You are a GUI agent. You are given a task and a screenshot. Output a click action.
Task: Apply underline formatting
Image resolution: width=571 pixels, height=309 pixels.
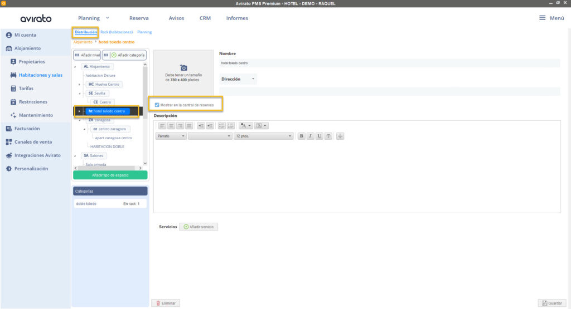pos(320,136)
